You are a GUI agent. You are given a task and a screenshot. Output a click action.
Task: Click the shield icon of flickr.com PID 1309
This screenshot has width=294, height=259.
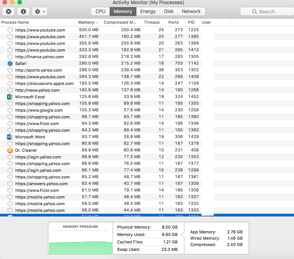[x=10, y=190]
